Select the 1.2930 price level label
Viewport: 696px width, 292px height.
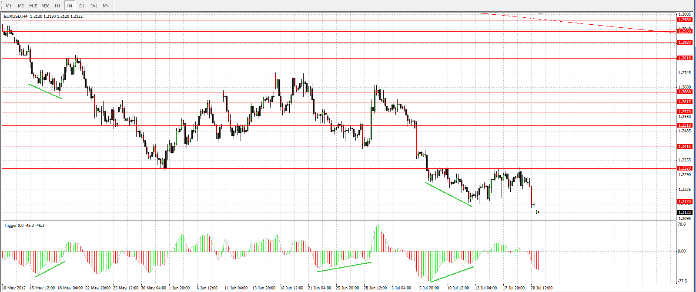(685, 31)
